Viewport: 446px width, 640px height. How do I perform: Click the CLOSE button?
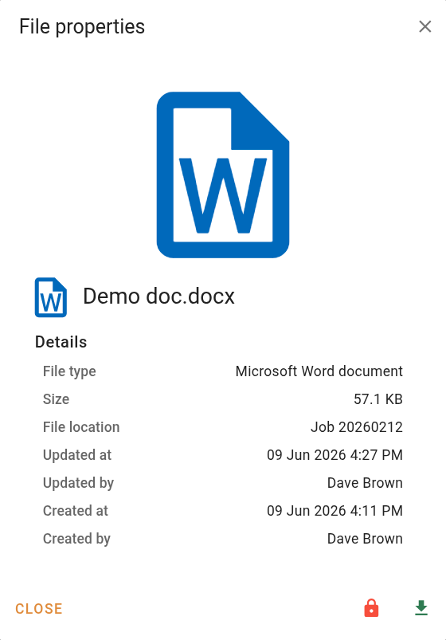pyautogui.click(x=39, y=609)
